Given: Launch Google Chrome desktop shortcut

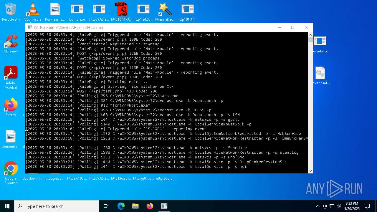Looking at the screenshot, I should point(11,173).
